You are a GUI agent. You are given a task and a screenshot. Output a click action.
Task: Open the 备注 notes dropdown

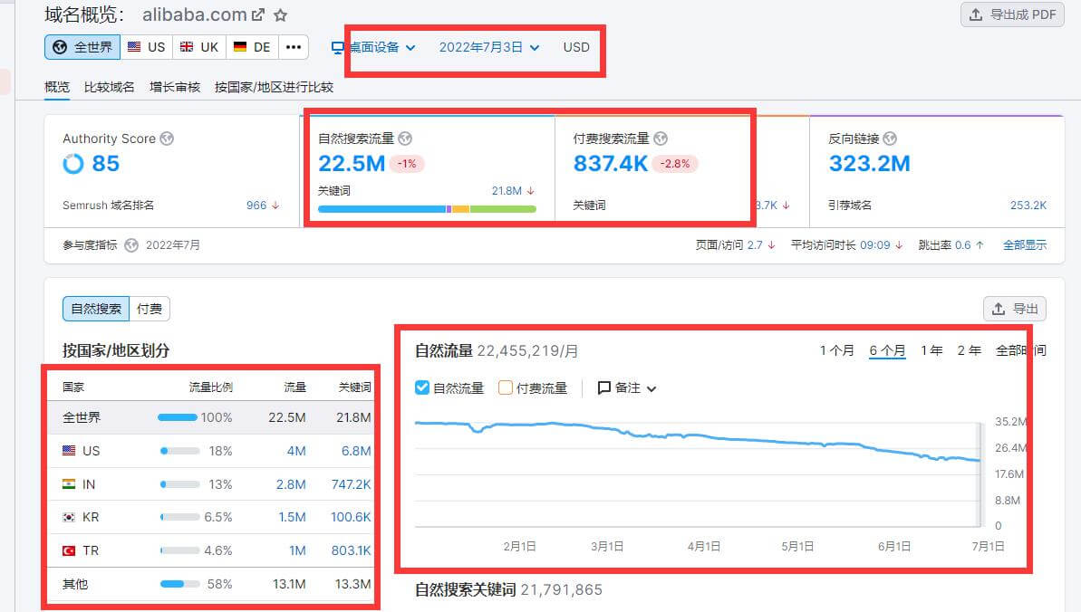[x=627, y=387]
